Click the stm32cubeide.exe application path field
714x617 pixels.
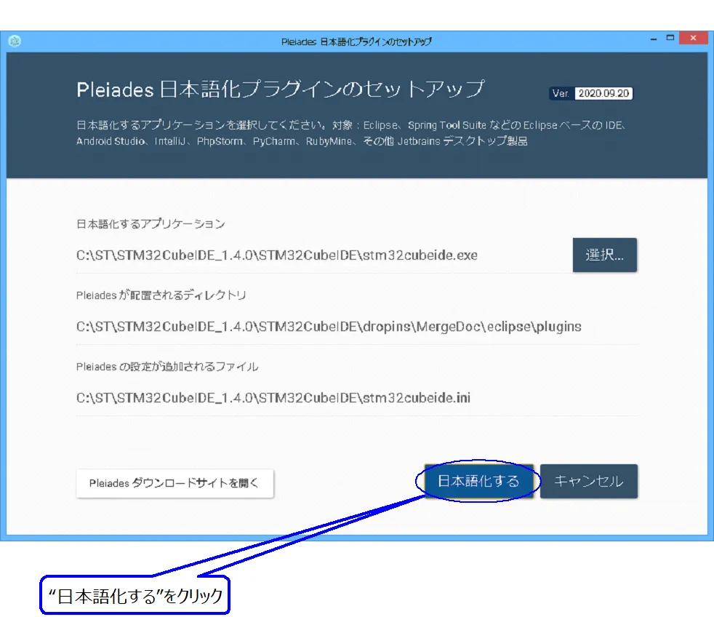click(x=277, y=255)
